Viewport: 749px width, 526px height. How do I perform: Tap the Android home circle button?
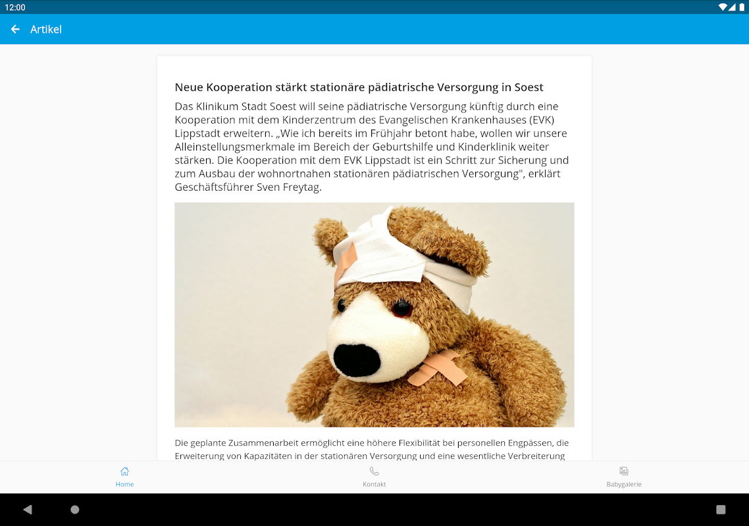75,510
